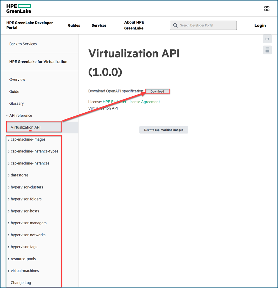Expand hypervisor-clusters chevron
This screenshot has width=278, height=288.
[9, 187]
